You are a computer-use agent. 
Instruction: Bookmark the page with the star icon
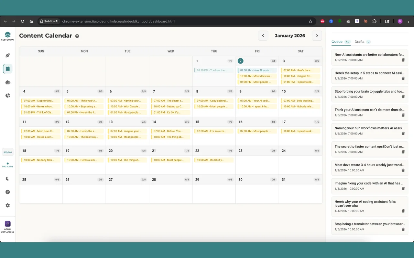310,21
